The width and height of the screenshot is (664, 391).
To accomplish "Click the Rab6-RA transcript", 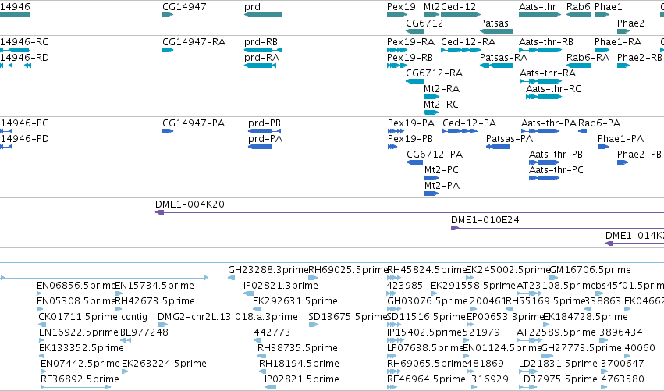I will 579,66.
